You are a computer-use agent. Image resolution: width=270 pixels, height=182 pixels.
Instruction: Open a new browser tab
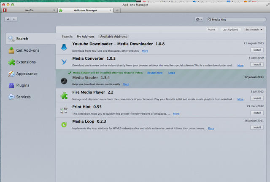[x=117, y=10]
